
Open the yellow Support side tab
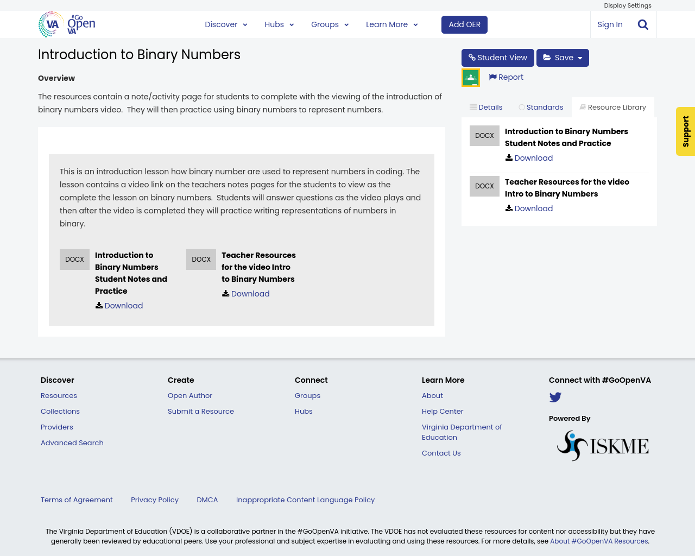pyautogui.click(x=685, y=131)
